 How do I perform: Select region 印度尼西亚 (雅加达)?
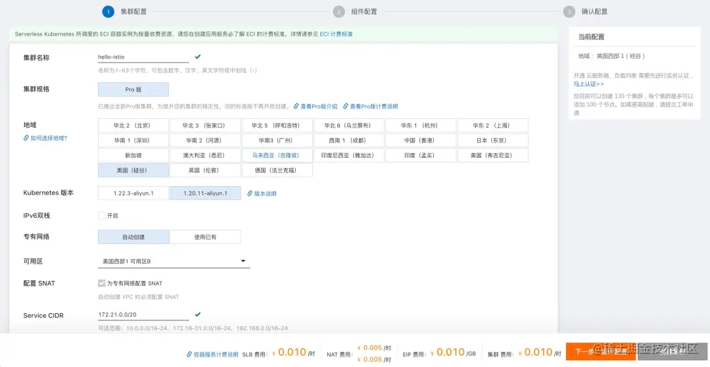[x=348, y=155]
